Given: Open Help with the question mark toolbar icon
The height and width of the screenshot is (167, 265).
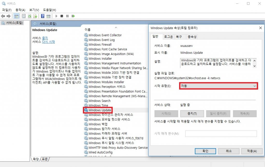Looking at the screenshot, I should click(x=43, y=16).
